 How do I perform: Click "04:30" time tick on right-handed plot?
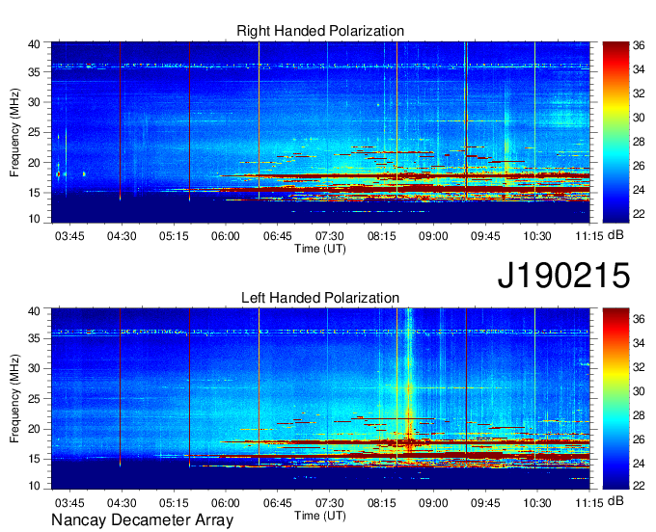122,236
